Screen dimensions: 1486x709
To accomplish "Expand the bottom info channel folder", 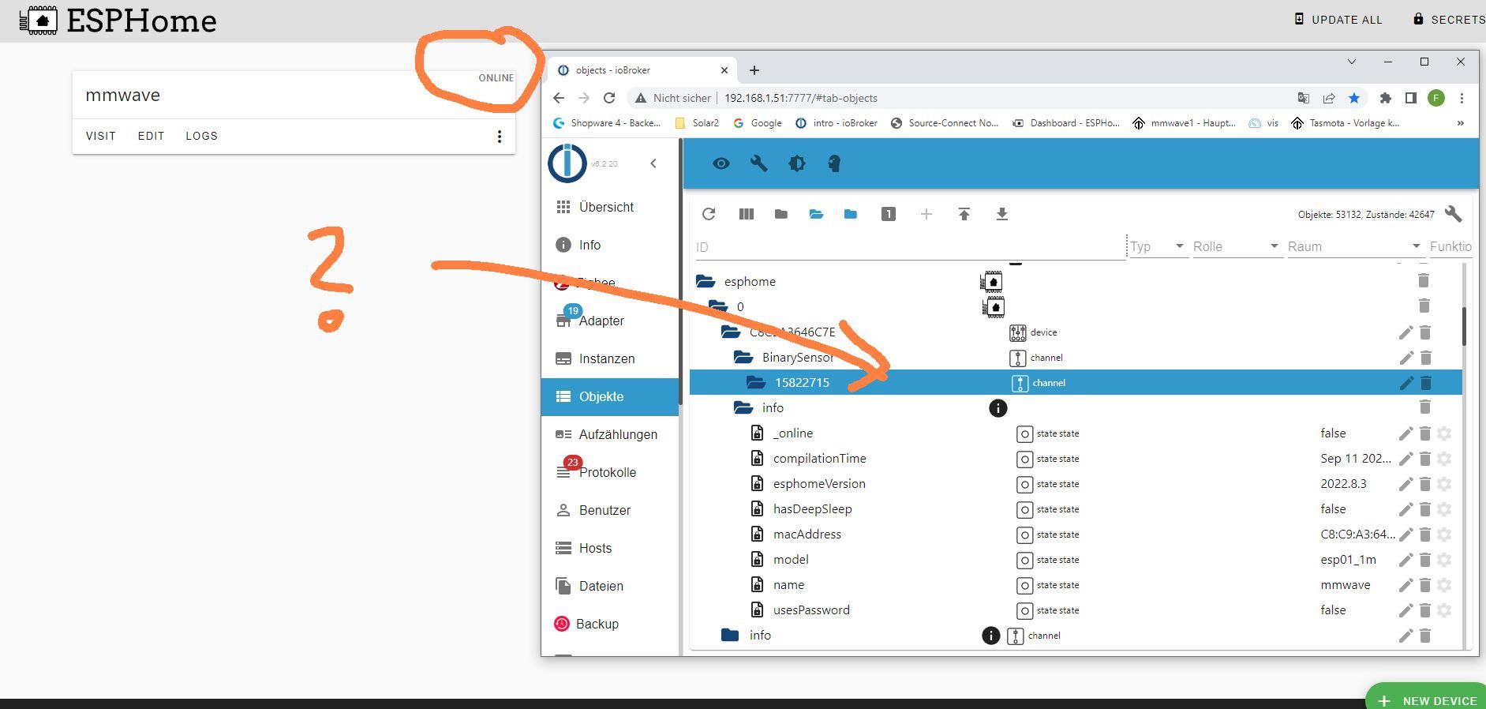I will coord(730,635).
